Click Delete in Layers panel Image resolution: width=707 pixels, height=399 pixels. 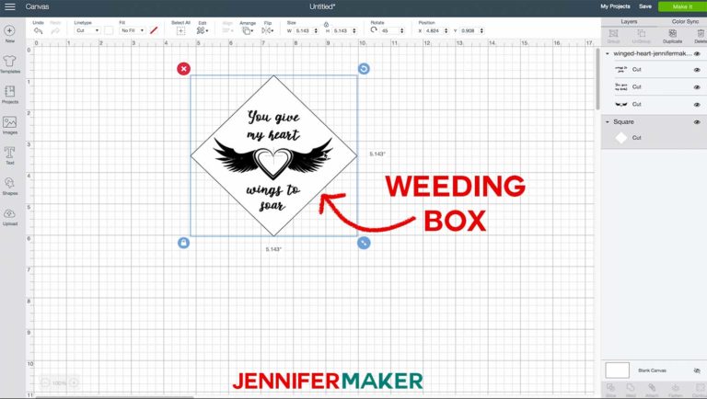[701, 36]
